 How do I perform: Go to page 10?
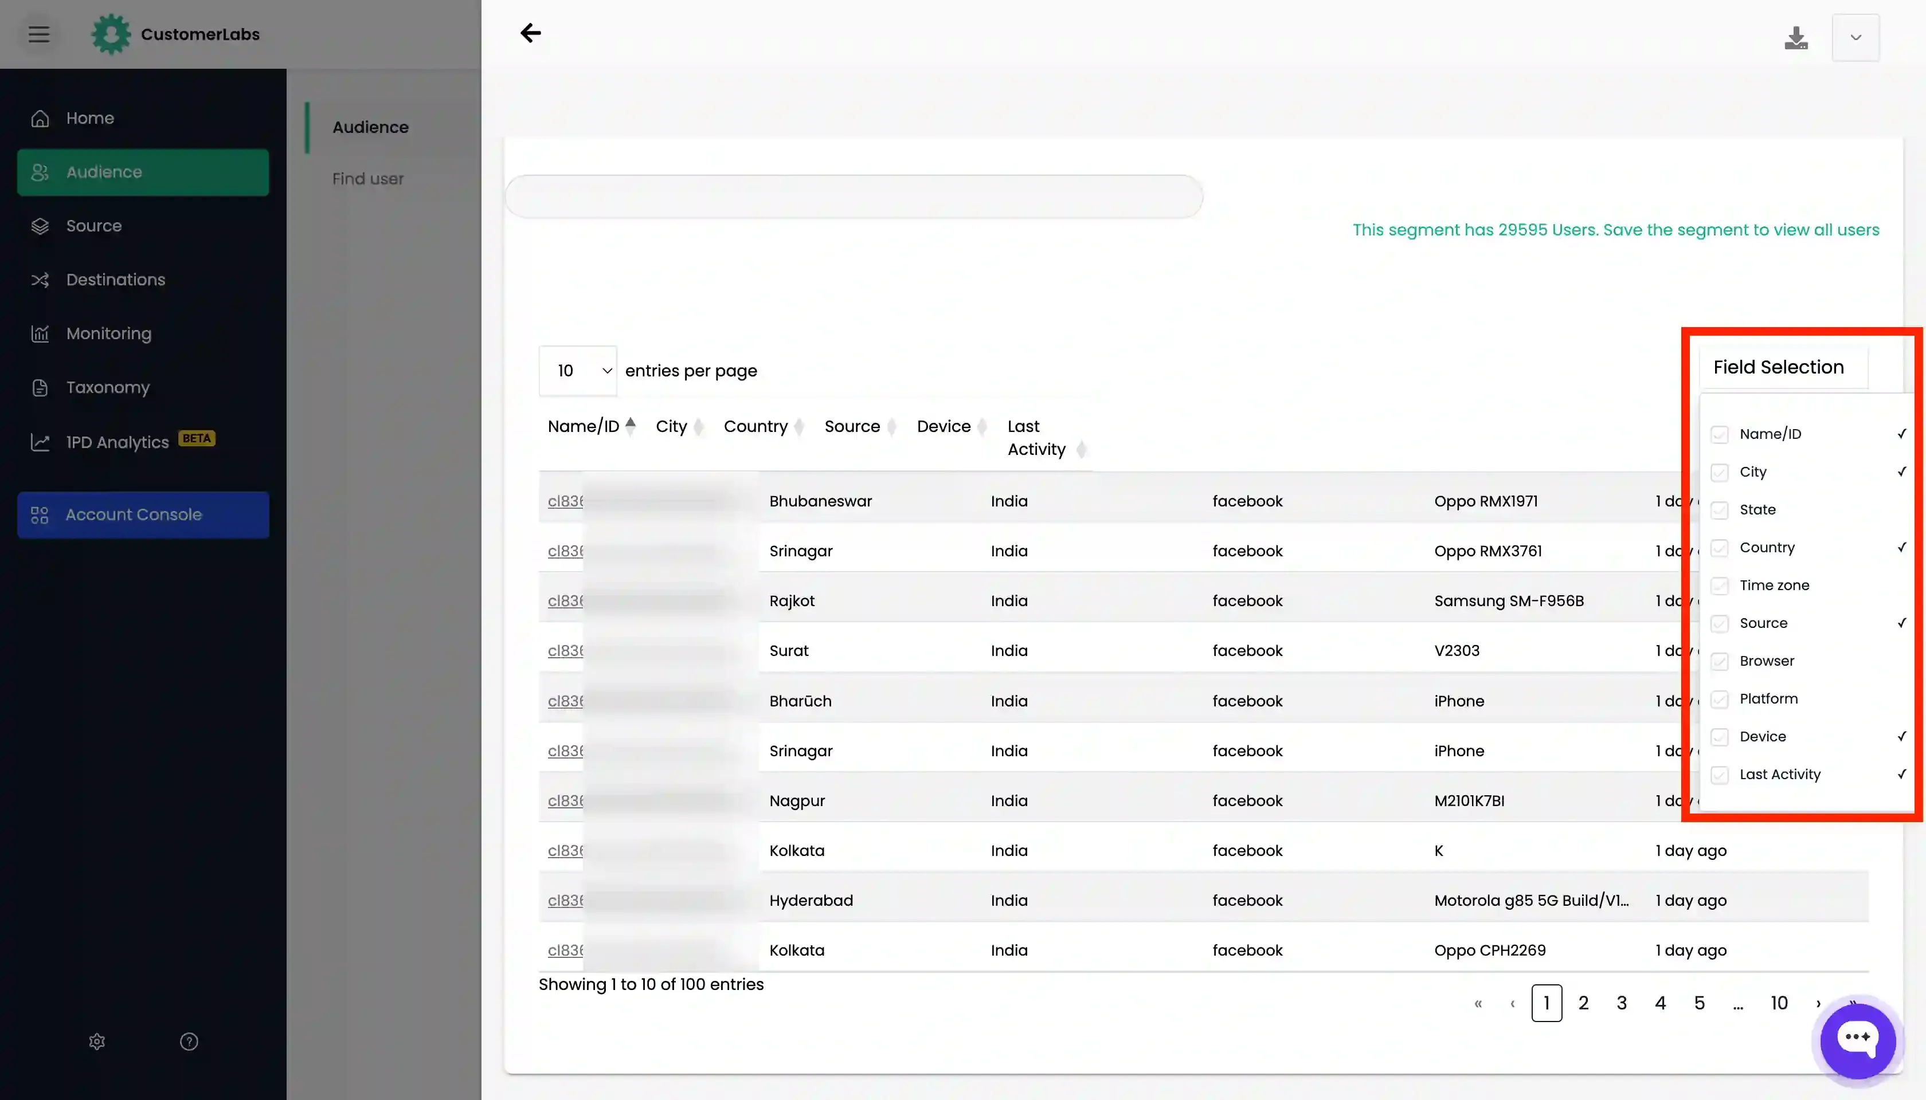tap(1779, 1003)
